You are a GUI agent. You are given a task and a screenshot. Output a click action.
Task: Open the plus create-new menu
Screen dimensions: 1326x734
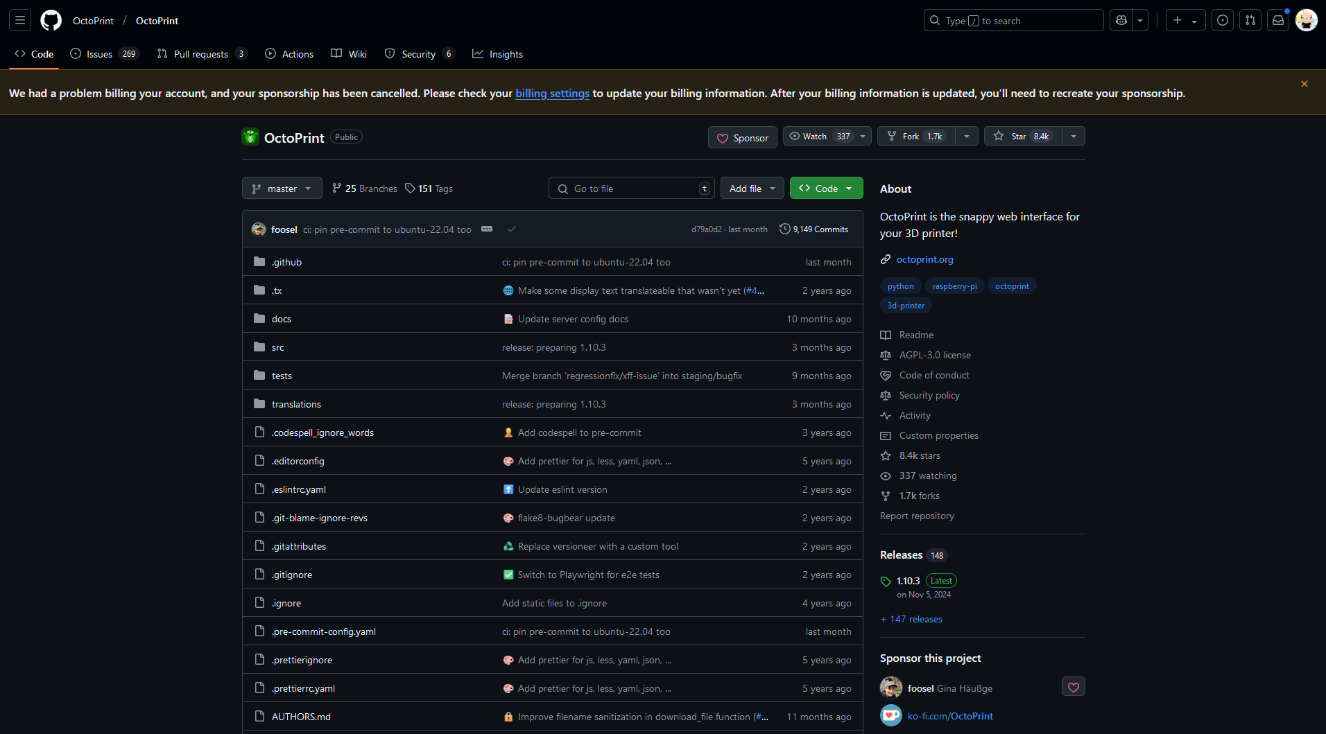(x=1185, y=21)
